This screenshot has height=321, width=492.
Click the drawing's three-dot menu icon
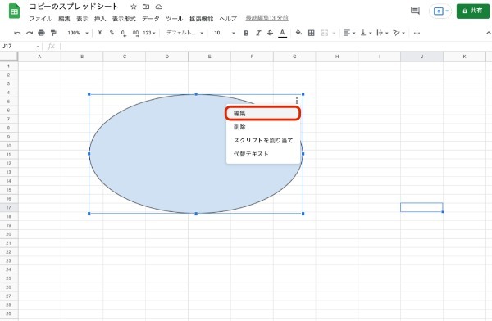(x=297, y=101)
